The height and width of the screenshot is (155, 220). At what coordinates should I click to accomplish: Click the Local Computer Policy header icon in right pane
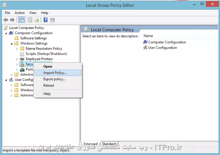point(86,29)
